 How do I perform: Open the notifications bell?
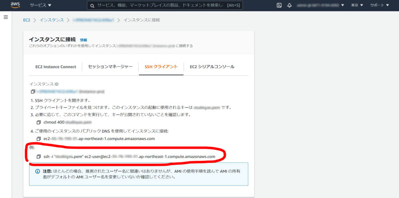290,5
